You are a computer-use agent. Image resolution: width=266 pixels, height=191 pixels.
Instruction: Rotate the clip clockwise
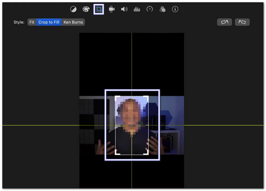tap(242, 22)
